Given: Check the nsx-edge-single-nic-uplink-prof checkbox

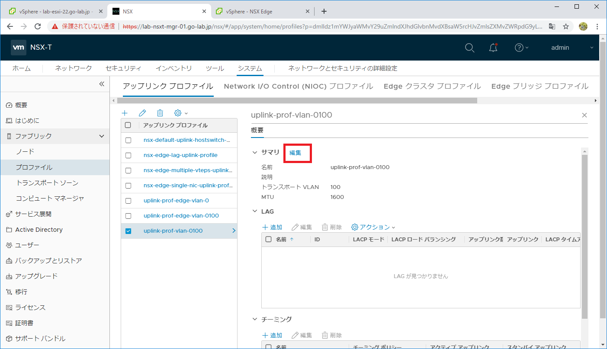Looking at the screenshot, I should click(128, 186).
